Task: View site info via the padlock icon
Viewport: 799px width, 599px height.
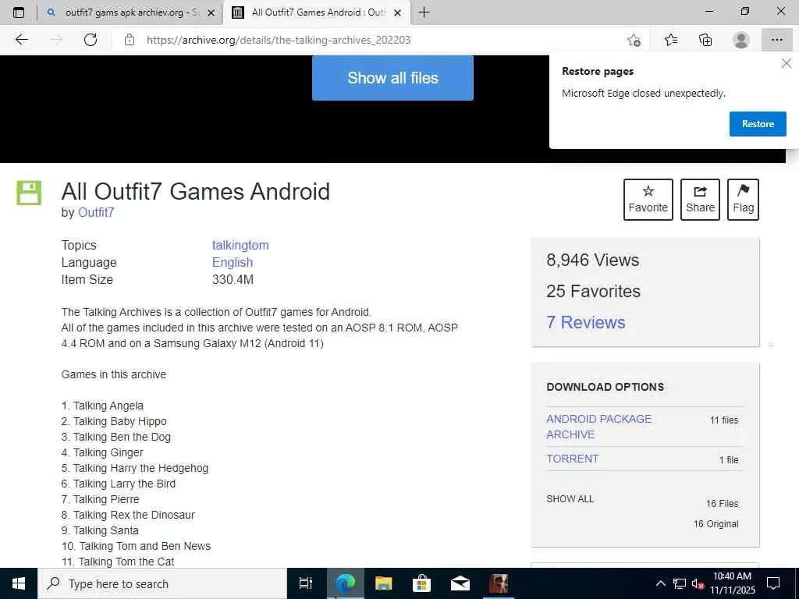Action: point(130,40)
